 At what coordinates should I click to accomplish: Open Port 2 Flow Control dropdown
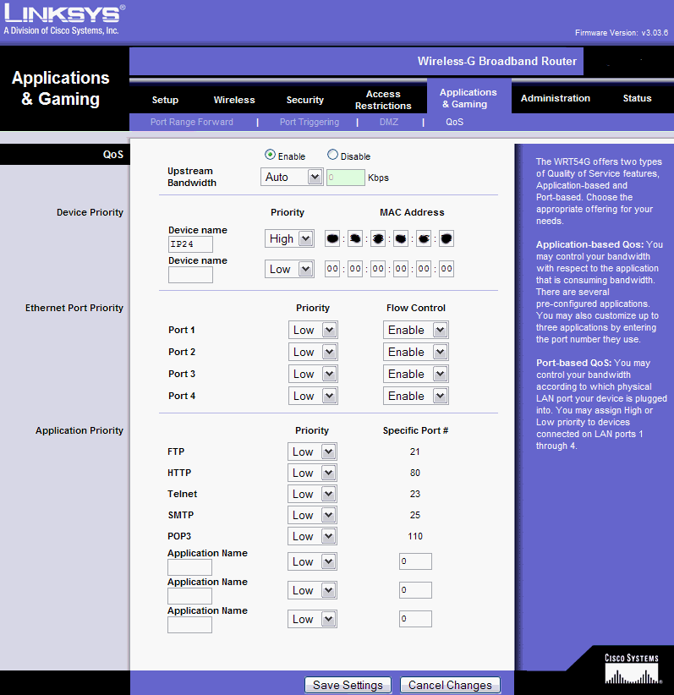(416, 352)
